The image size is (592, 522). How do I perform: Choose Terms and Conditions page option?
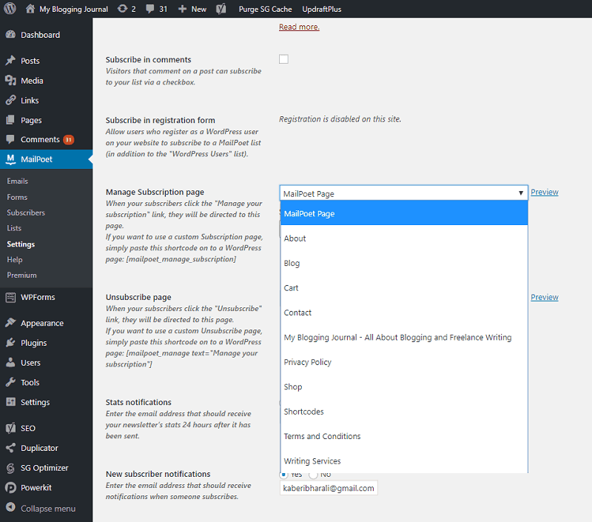pyautogui.click(x=404, y=436)
